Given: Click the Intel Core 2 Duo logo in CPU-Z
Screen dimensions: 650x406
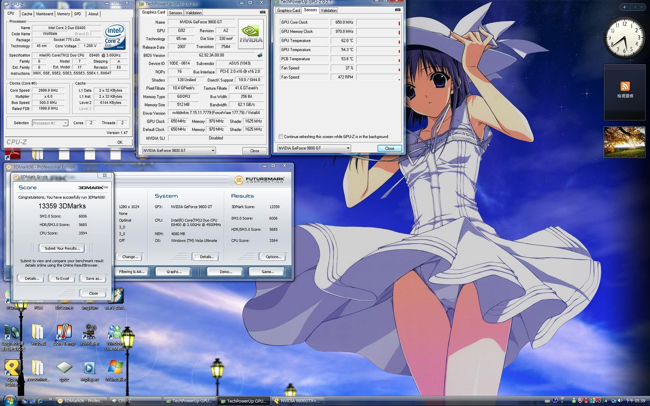Looking at the screenshot, I should click(114, 37).
